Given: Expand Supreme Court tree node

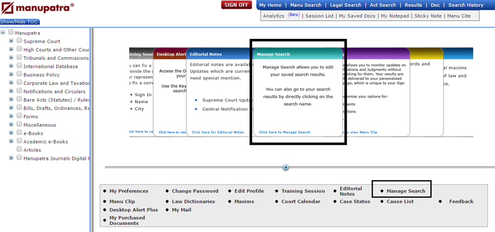Looking at the screenshot, I should pyautogui.click(x=11, y=41).
